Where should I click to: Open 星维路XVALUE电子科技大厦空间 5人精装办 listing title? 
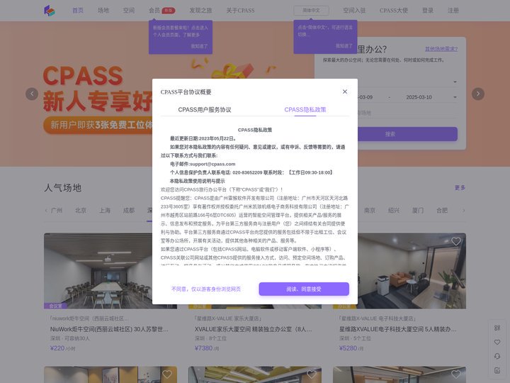[398, 329]
